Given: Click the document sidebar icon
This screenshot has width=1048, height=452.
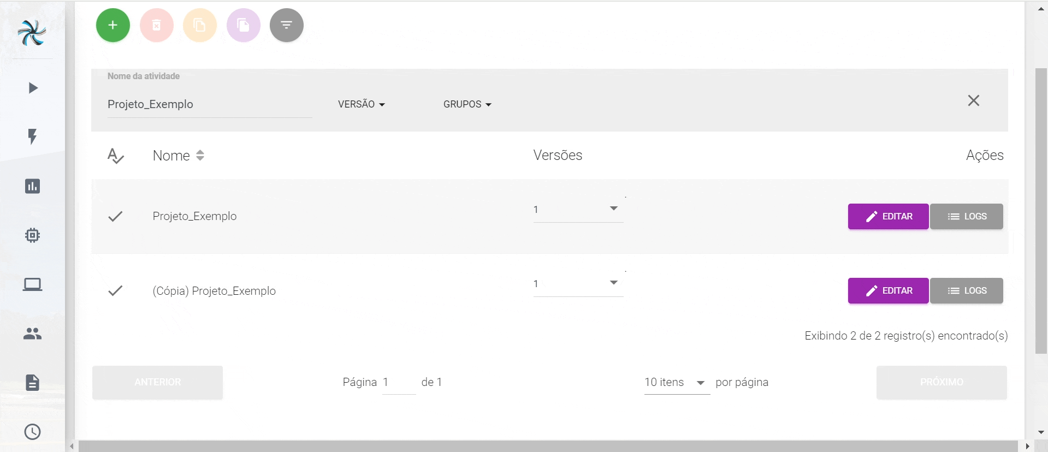Looking at the screenshot, I should click(33, 383).
